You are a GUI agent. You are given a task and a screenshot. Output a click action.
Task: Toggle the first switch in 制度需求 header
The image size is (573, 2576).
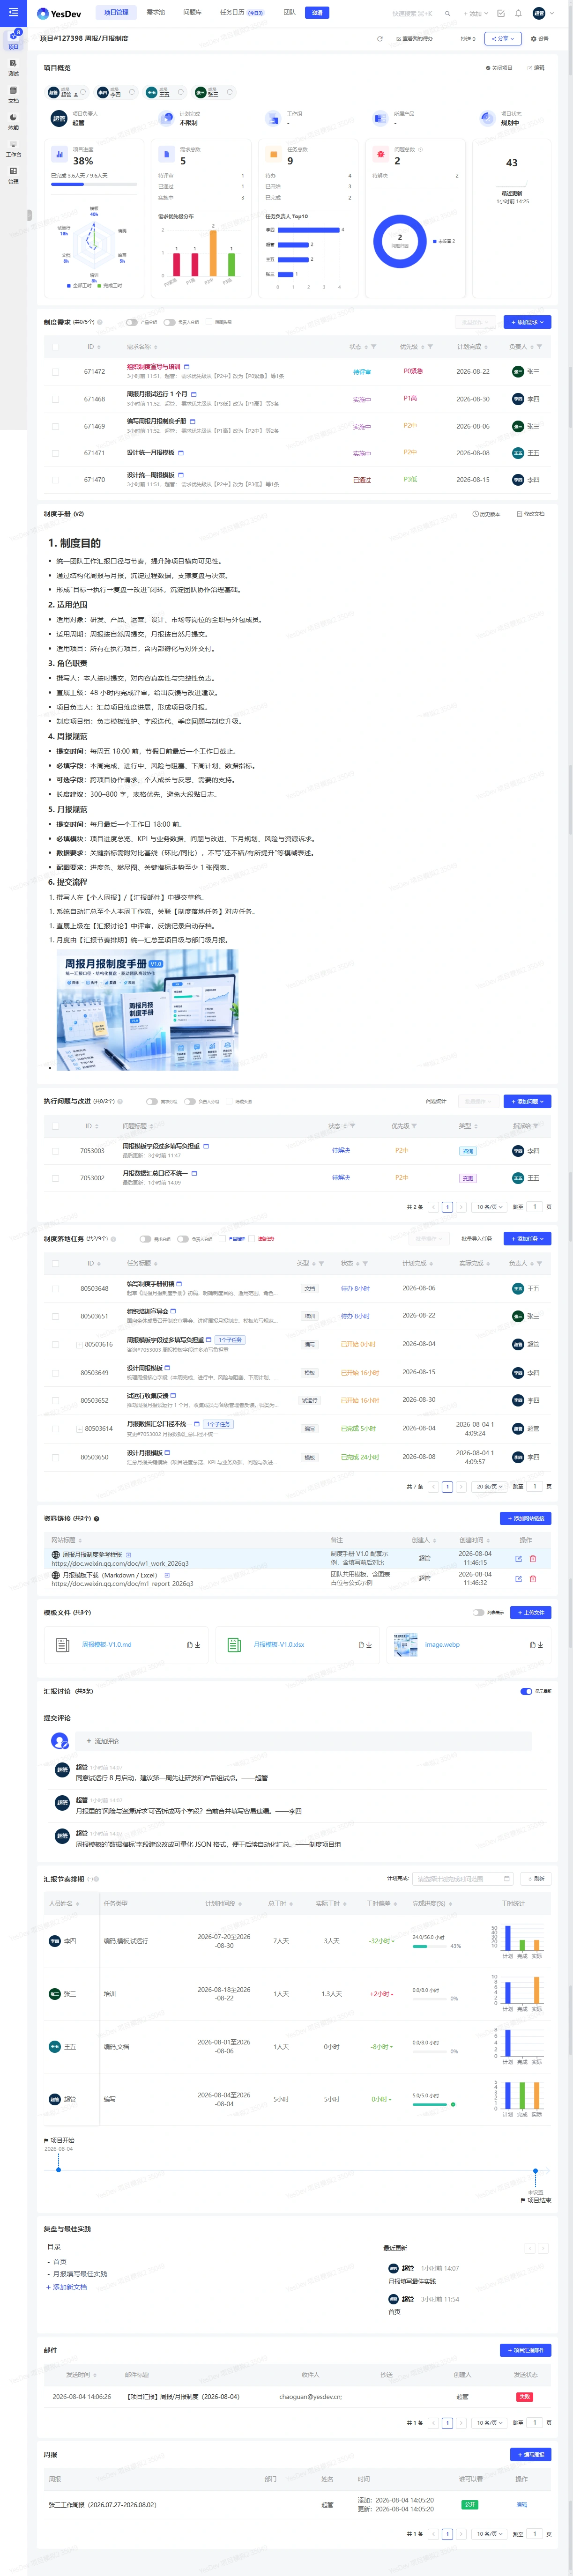[x=131, y=322]
